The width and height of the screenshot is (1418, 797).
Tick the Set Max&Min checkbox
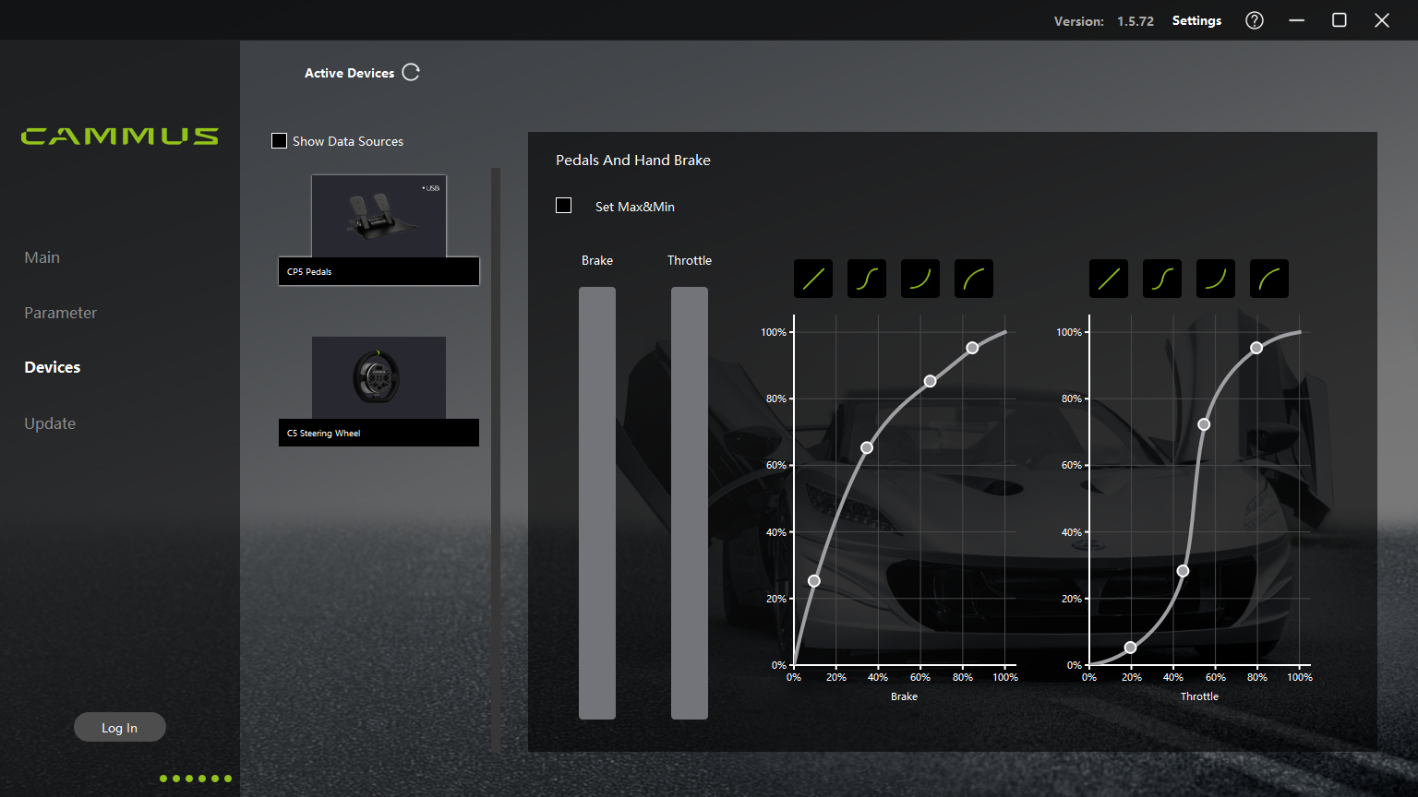click(564, 206)
